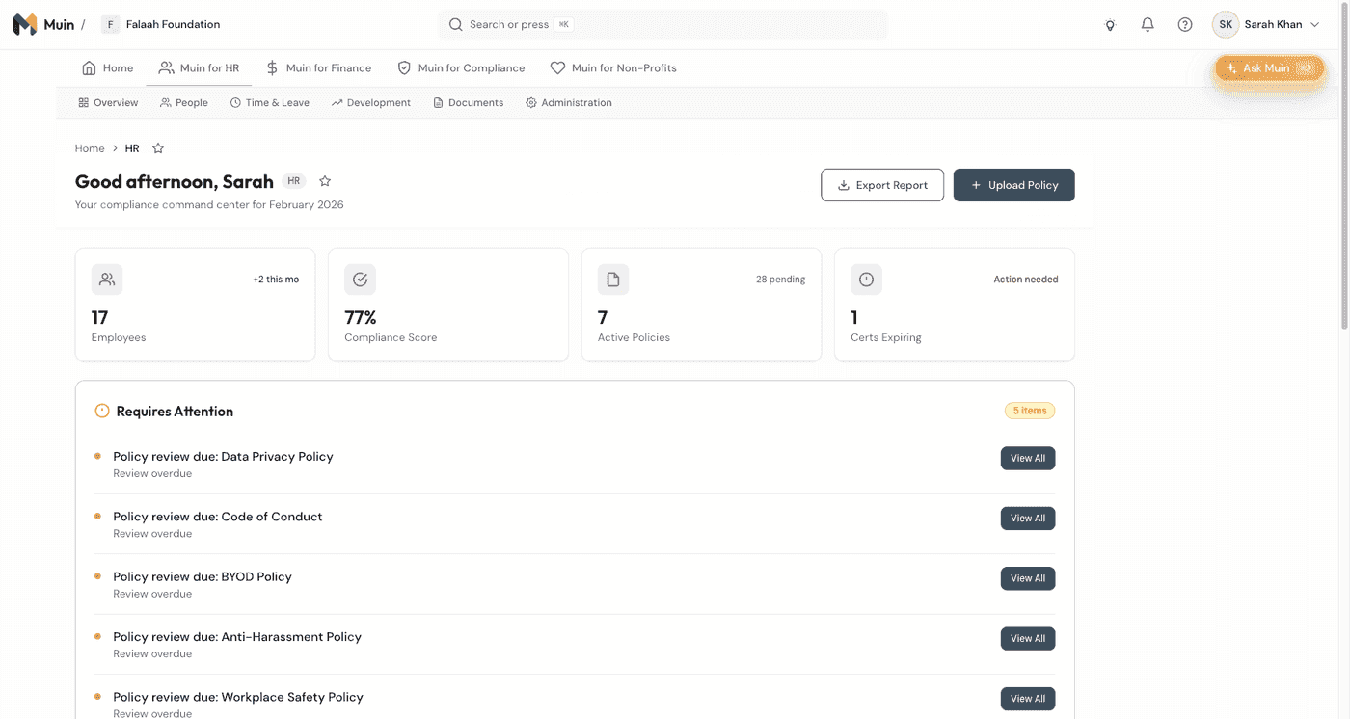Click the Muin logo icon
Screen dimensions: 1350x719
coord(25,25)
